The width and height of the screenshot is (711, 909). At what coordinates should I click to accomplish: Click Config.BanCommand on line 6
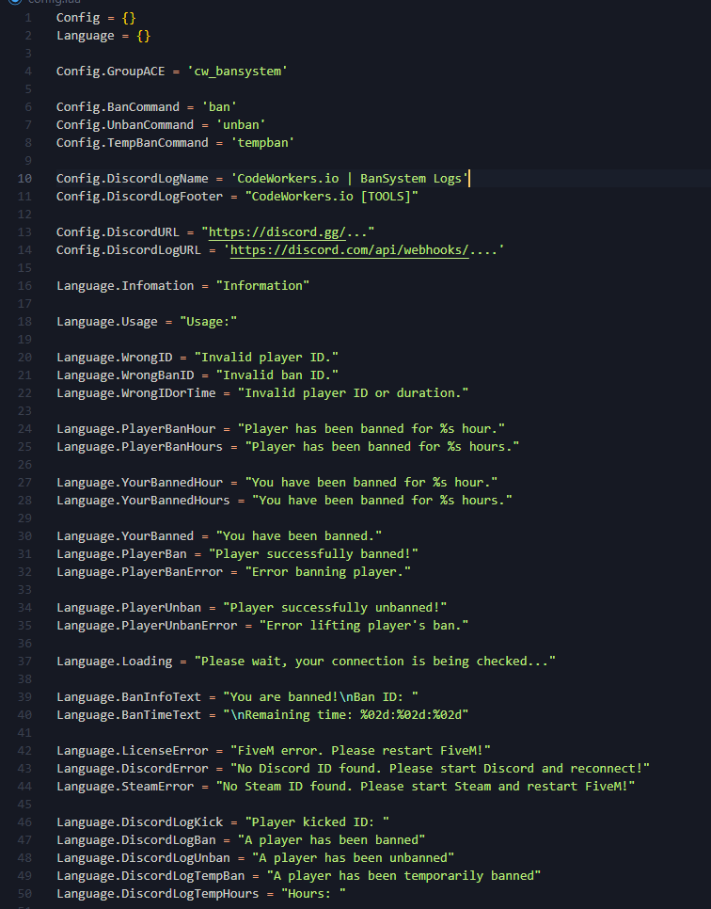[118, 107]
